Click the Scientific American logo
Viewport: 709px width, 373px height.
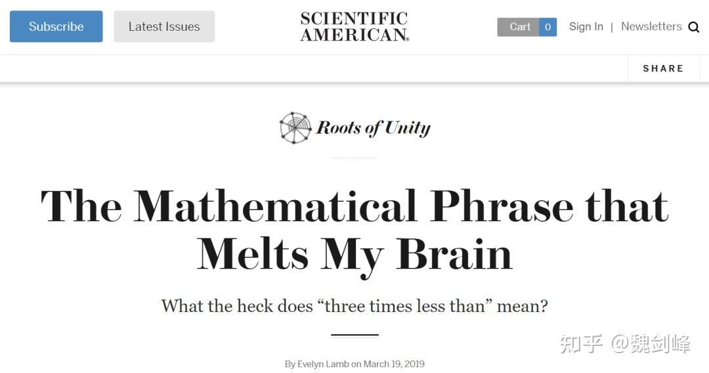354,27
